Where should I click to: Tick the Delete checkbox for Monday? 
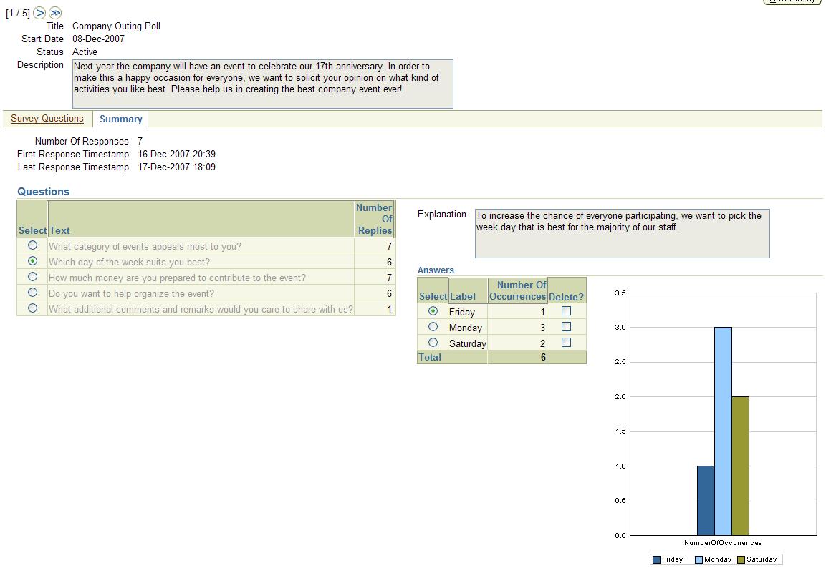pyautogui.click(x=566, y=327)
